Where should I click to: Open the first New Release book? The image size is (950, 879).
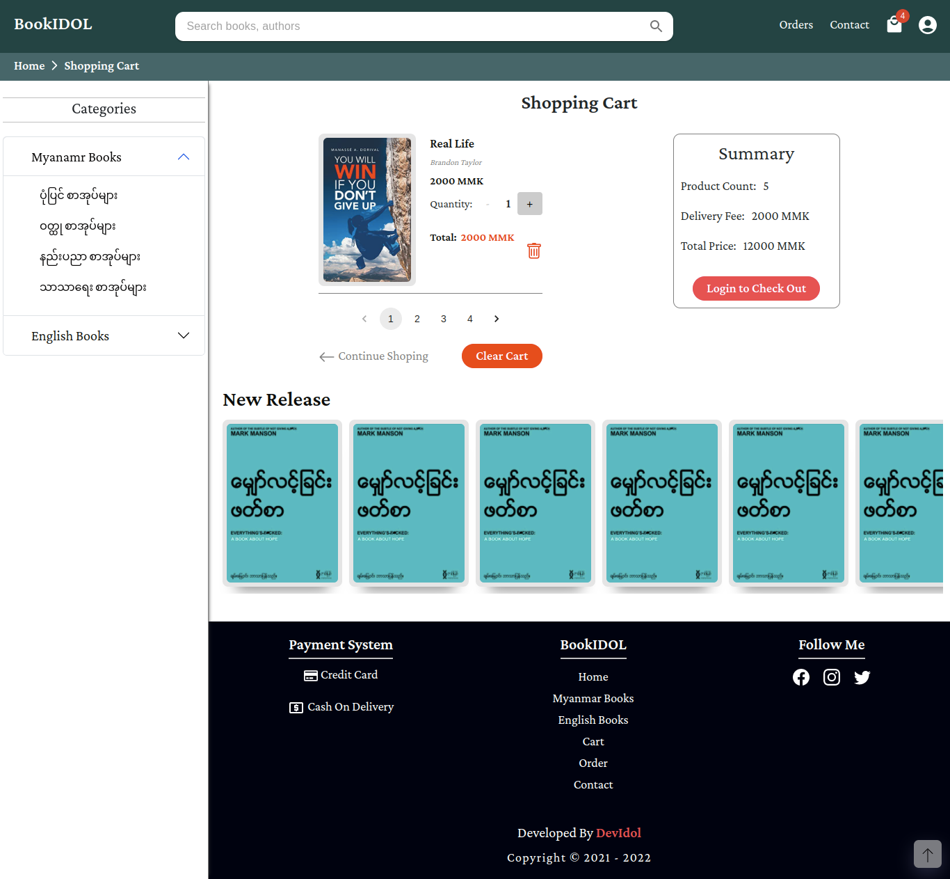pos(282,503)
